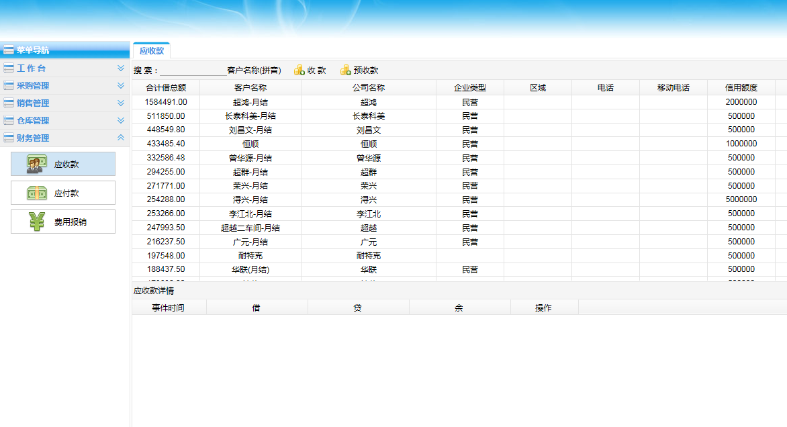Expand the 销售管理 section chevron

121,103
